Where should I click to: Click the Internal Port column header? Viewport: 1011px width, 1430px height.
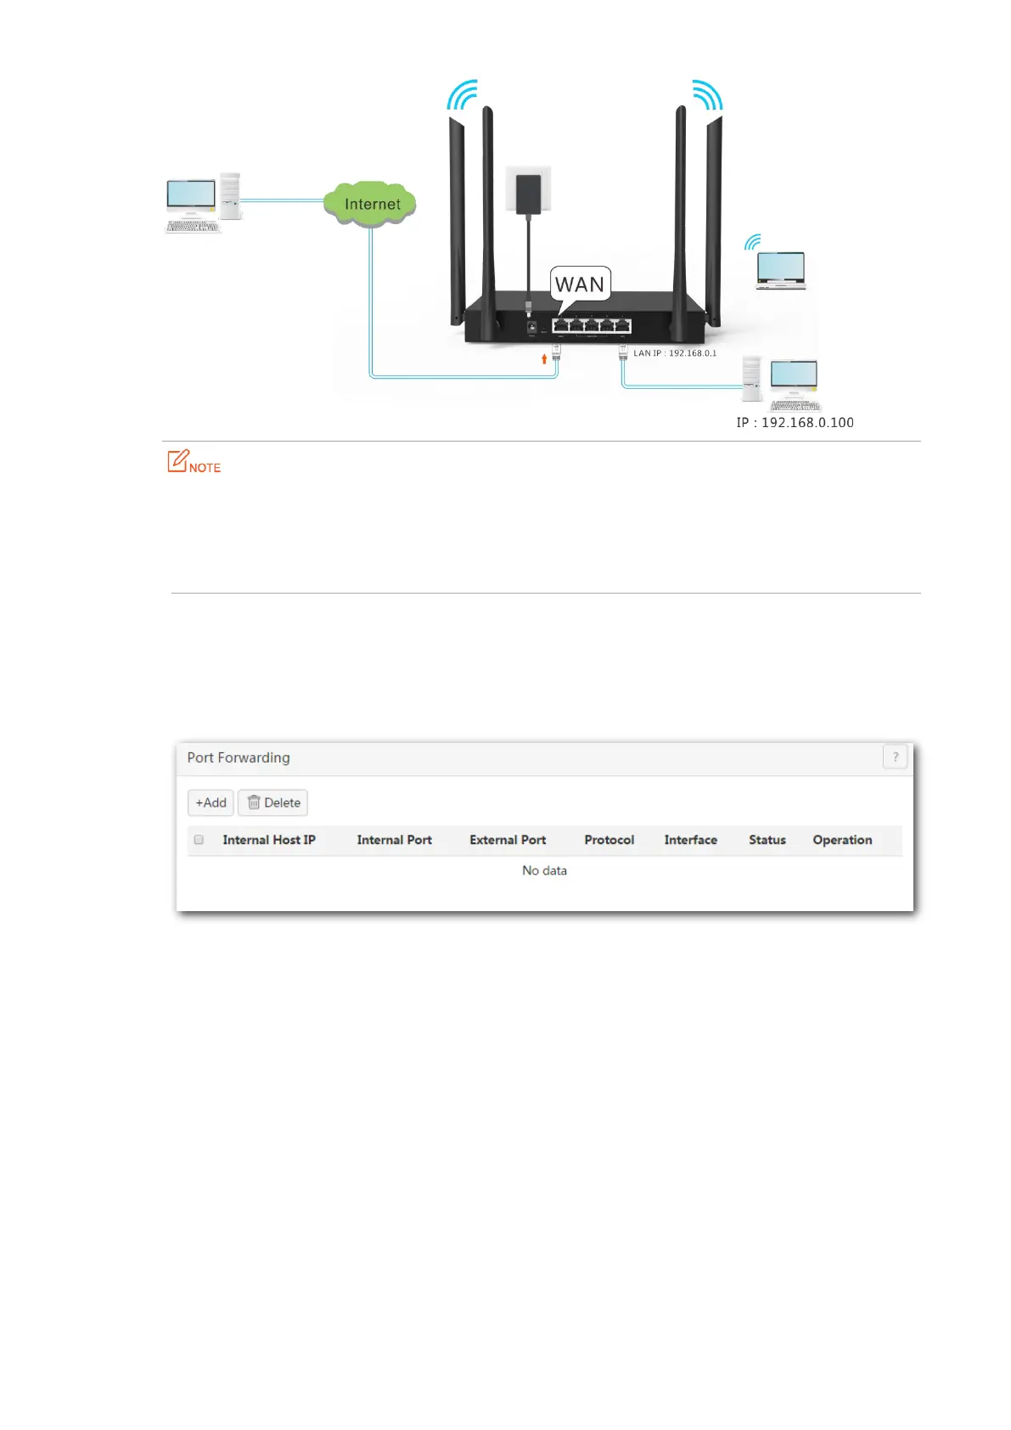click(x=394, y=840)
